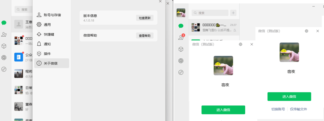Open Mini Programs icon in right WeChat sidebar
The image size is (324, 121).
(x=181, y=72)
